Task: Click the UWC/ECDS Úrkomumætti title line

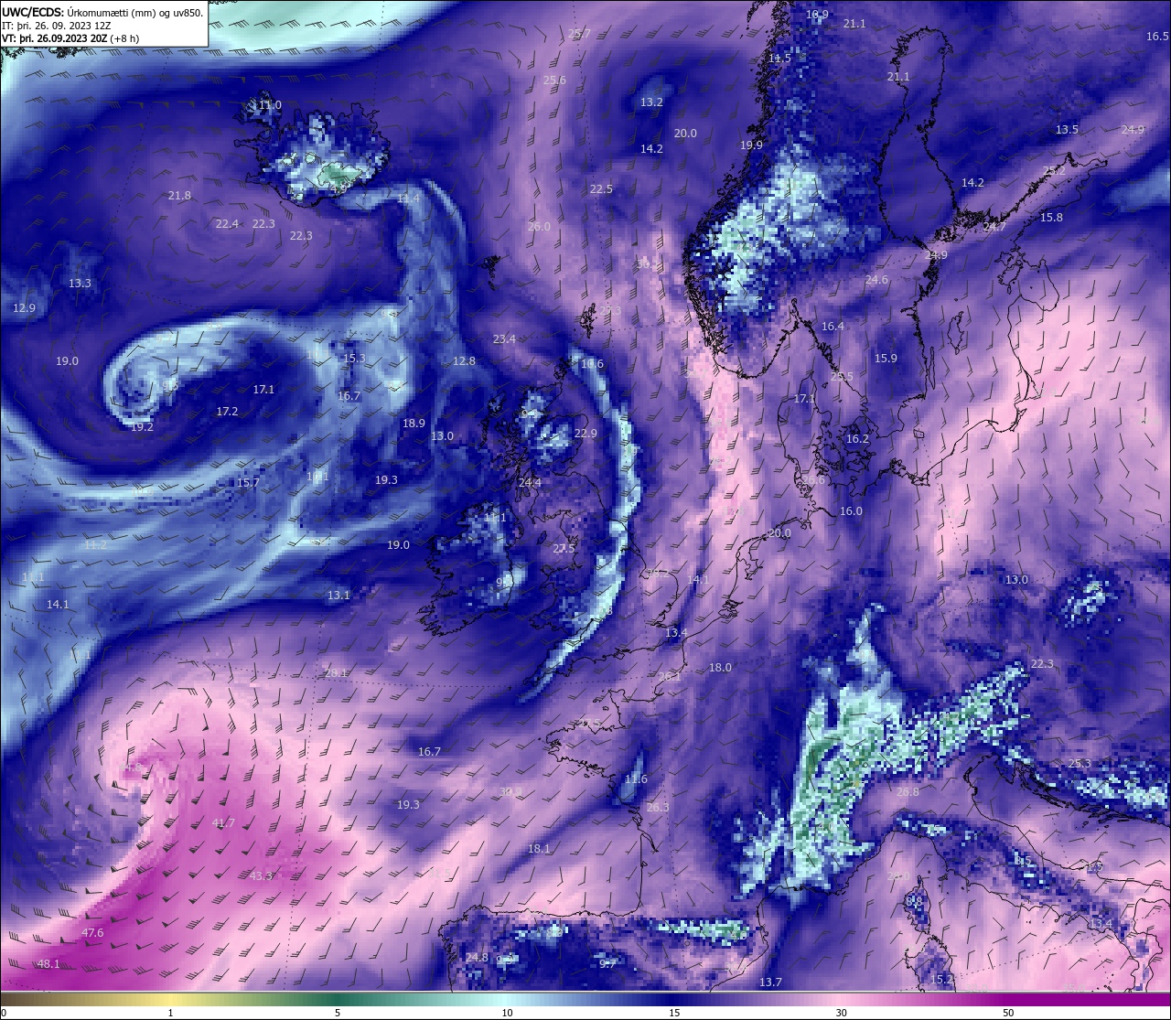Action: coord(102,13)
